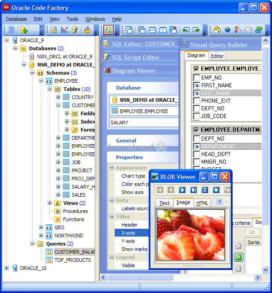Expand the NORTHWIND schema node
This screenshot has width=272, height=293.
41,235
